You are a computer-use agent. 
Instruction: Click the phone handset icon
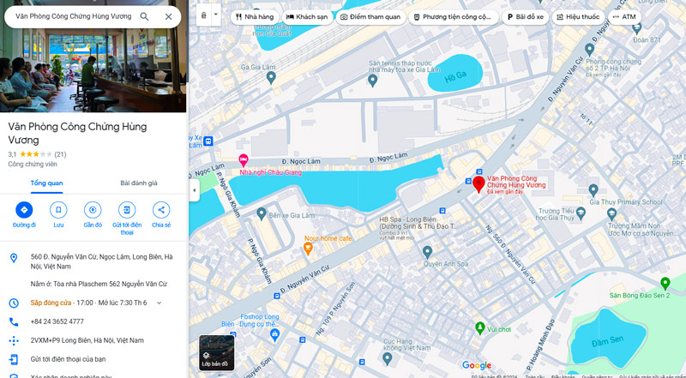click(x=14, y=322)
